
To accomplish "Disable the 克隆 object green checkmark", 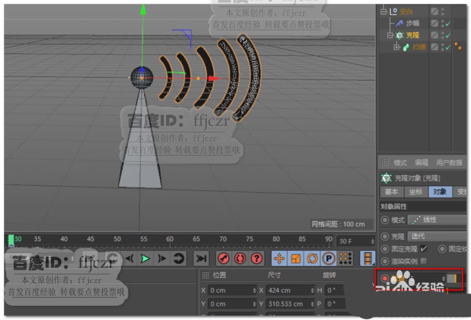I will click(448, 35).
